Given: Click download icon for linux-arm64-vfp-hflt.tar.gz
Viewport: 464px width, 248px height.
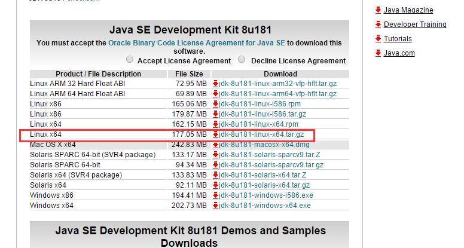Looking at the screenshot, I should pyautogui.click(x=215, y=94).
